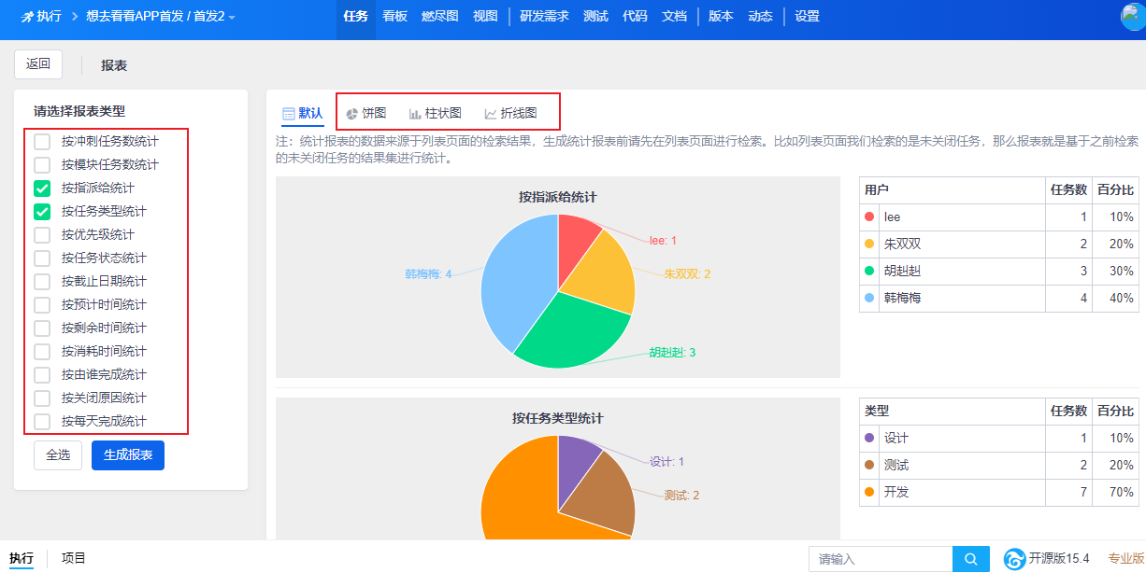Viewport: 1146px width, 573px height.
Task: Enable 按关闭原因统计 checkbox
Action: tap(42, 398)
